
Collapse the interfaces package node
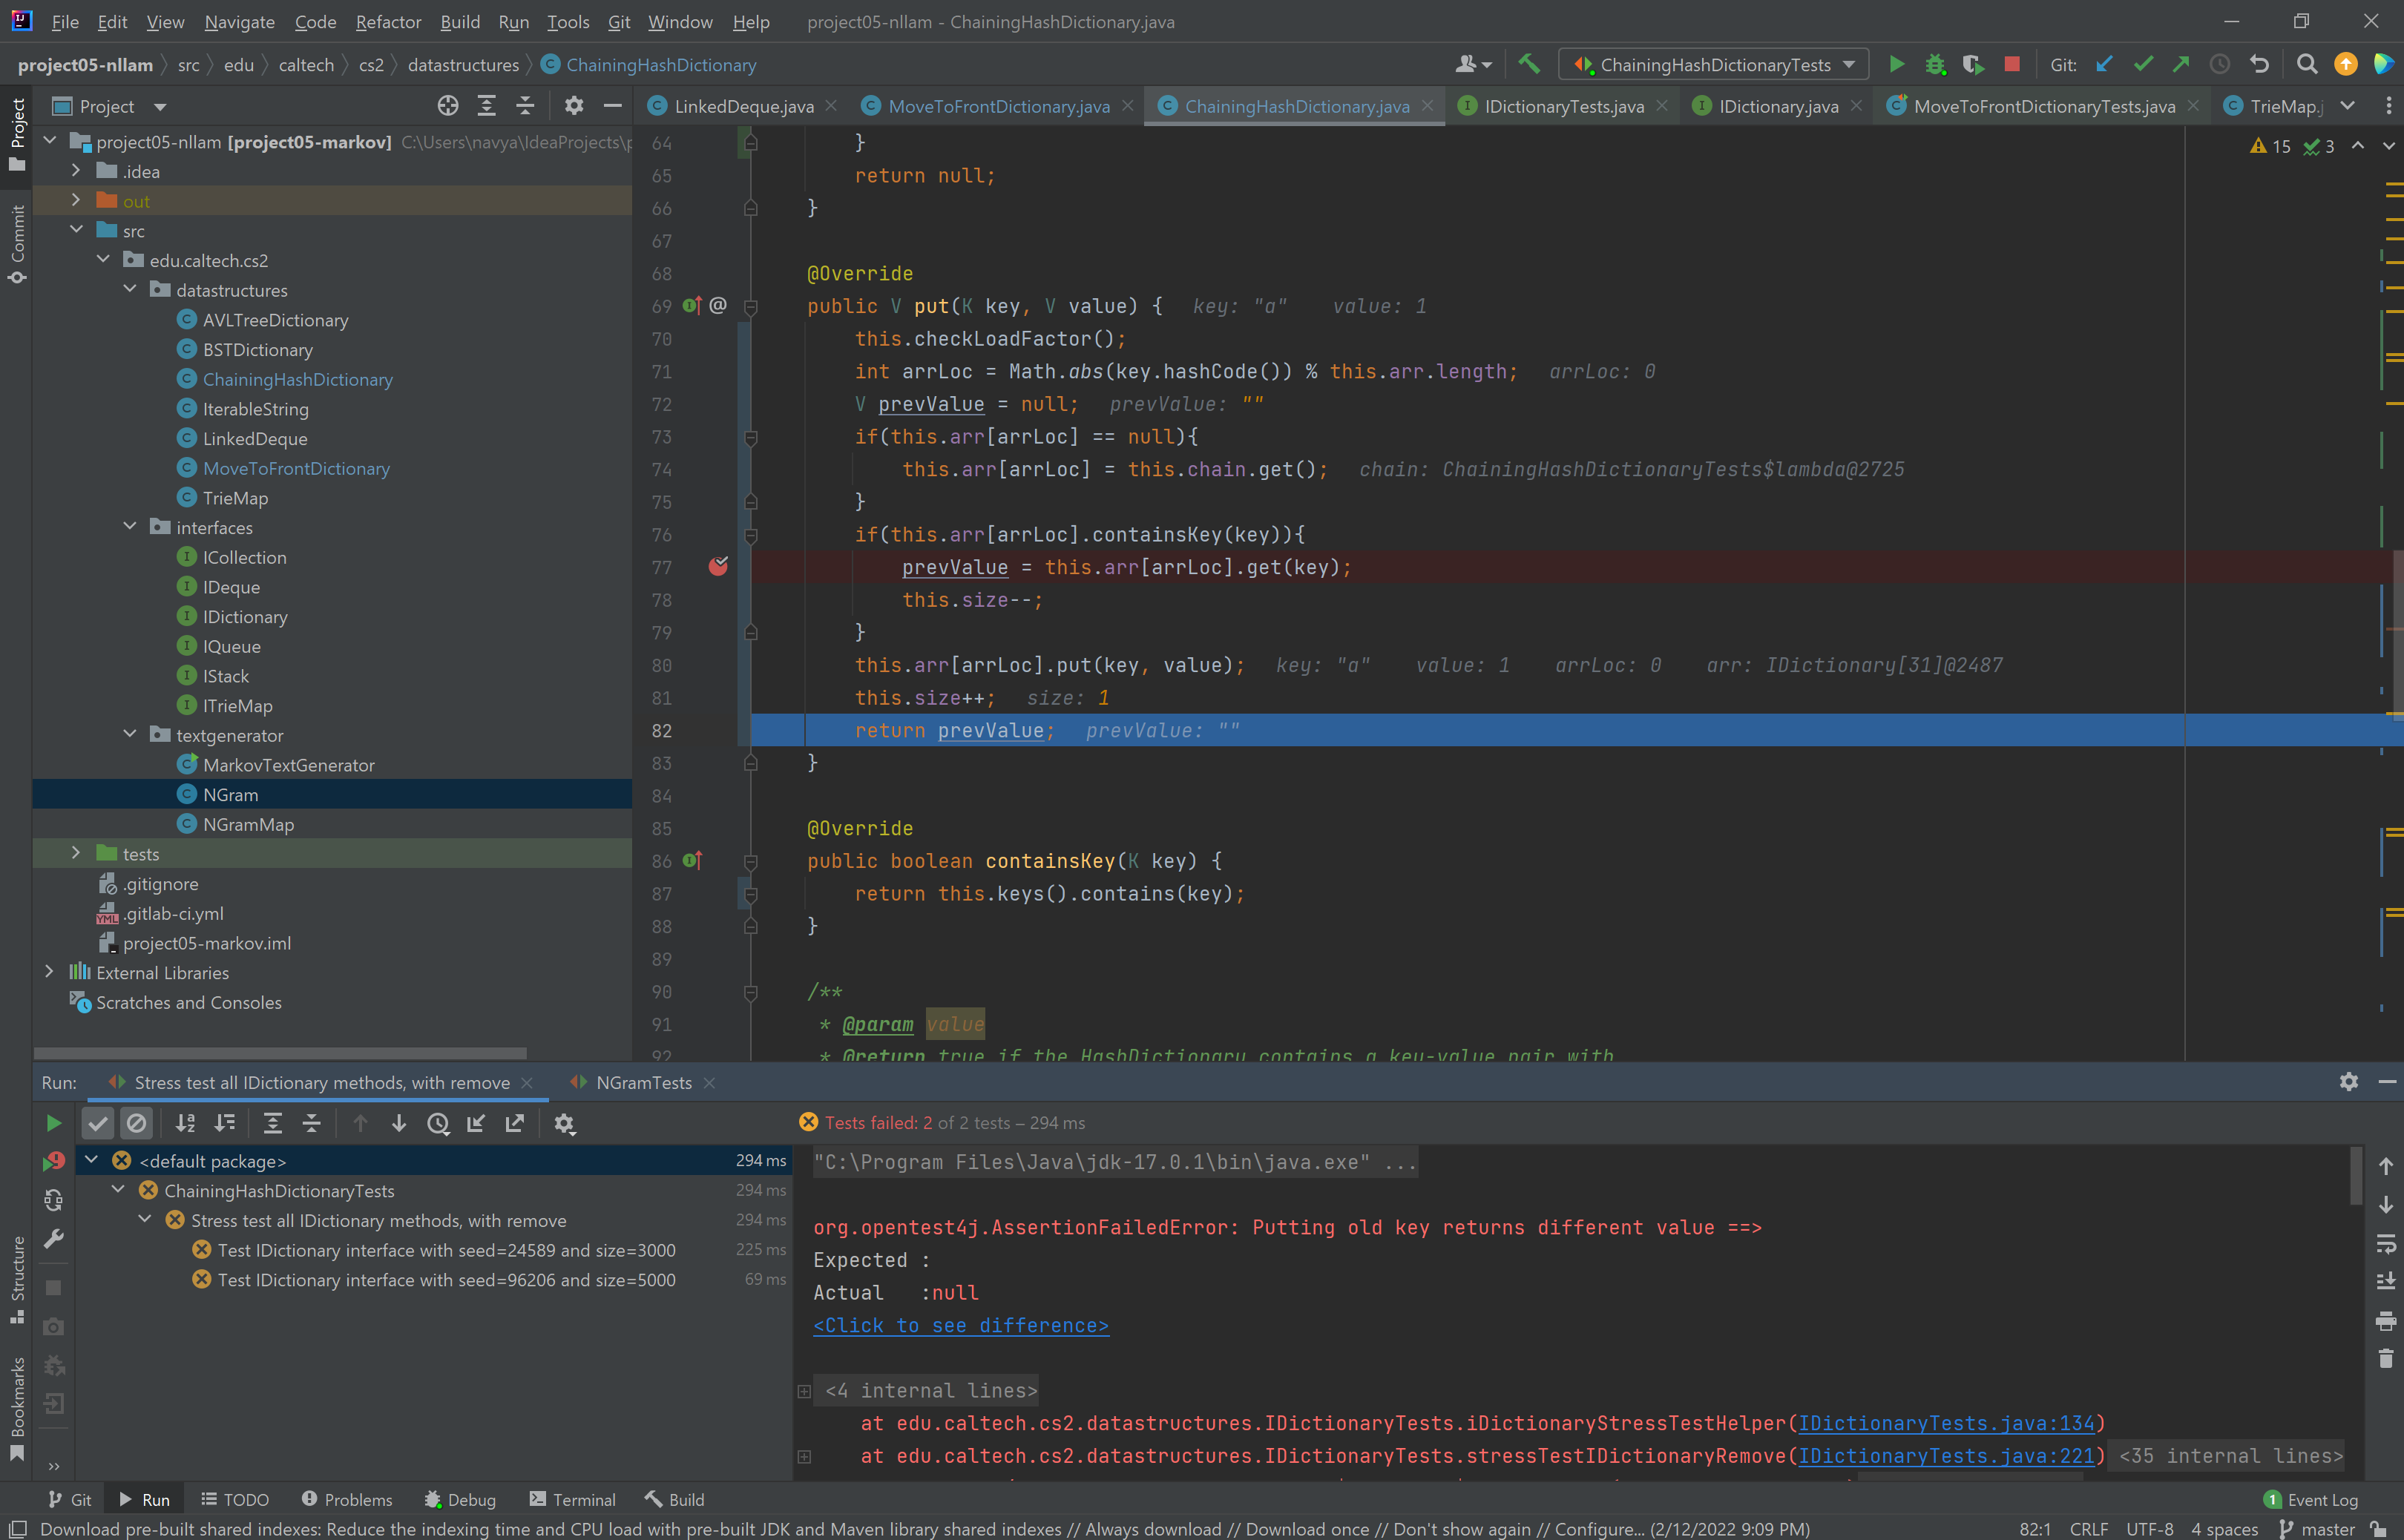tap(130, 527)
